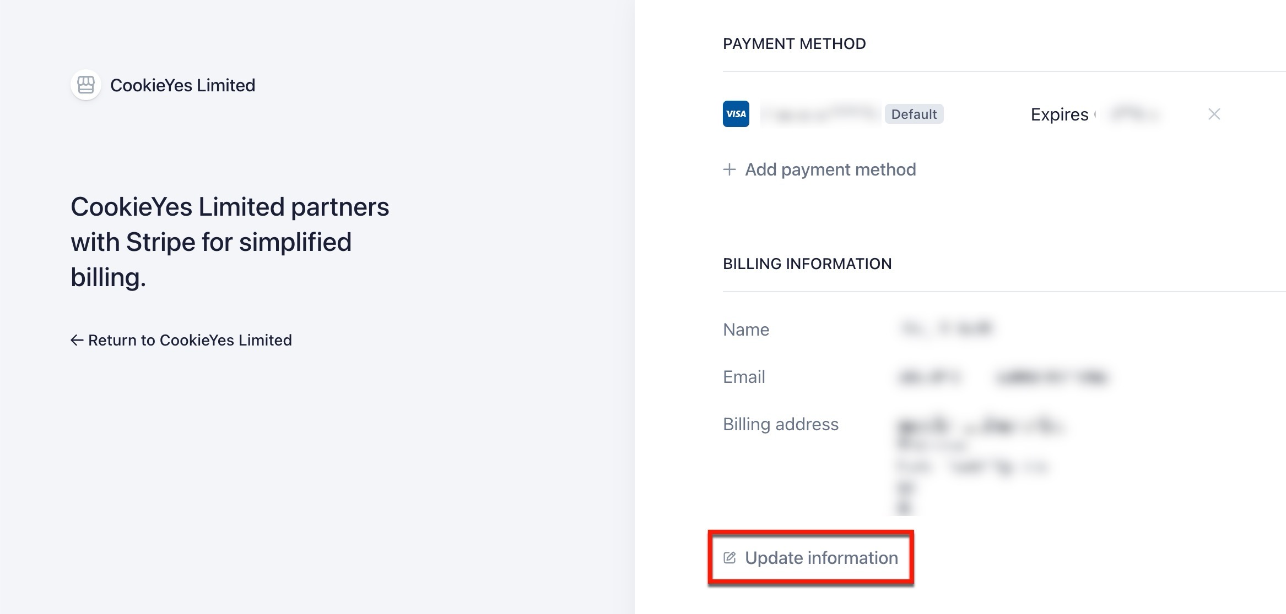Image resolution: width=1286 pixels, height=614 pixels.
Task: Click the Visa card logo
Action: [736, 114]
